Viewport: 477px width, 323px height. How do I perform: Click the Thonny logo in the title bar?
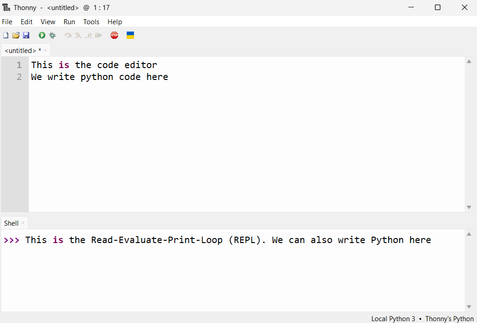[5, 7]
